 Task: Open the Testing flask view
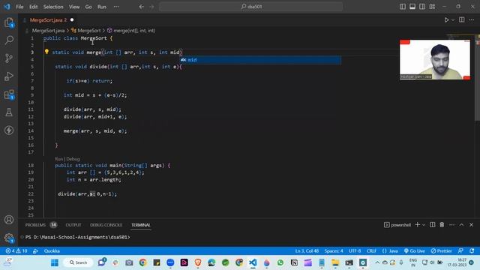pyautogui.click(x=9, y=112)
